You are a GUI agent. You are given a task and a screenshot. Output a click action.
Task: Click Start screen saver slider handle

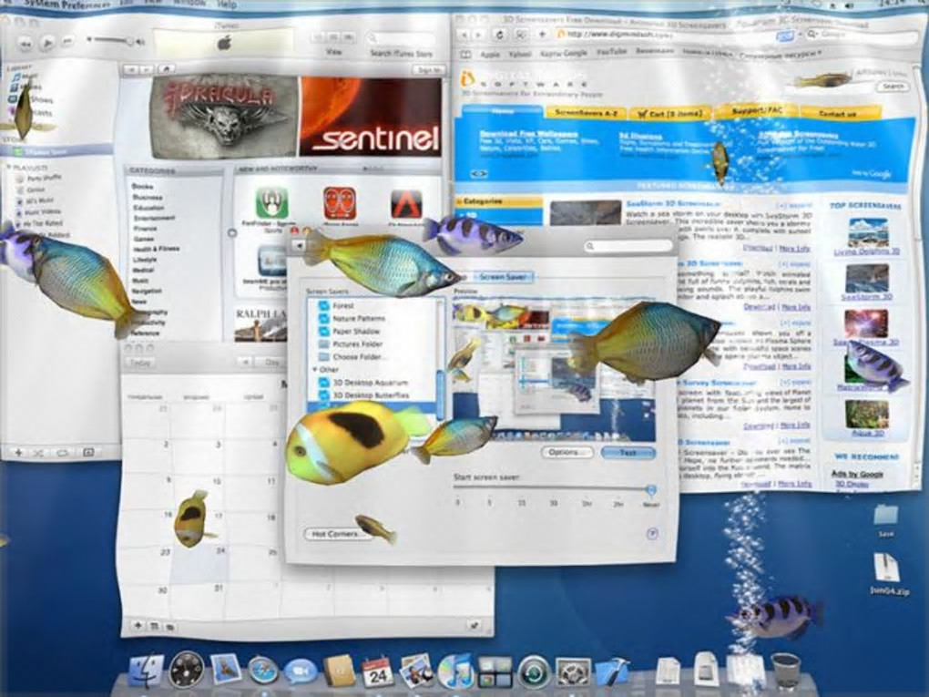click(x=650, y=489)
